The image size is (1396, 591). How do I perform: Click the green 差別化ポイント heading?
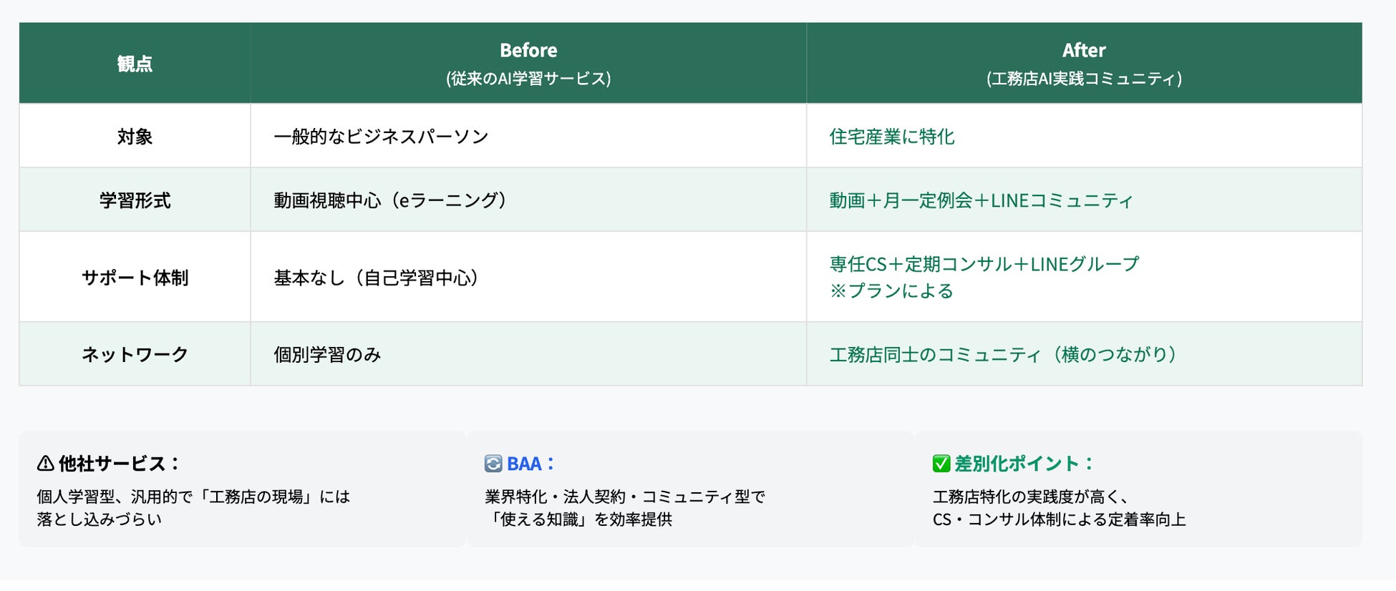click(x=1017, y=464)
